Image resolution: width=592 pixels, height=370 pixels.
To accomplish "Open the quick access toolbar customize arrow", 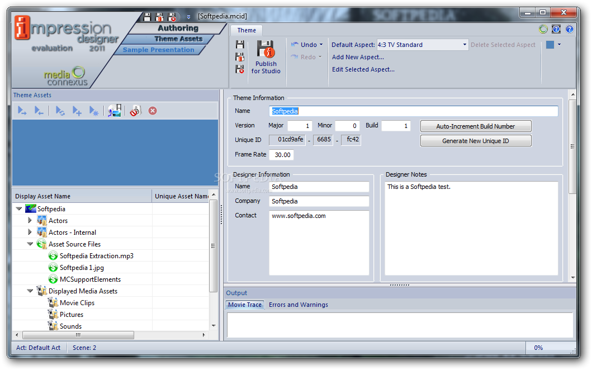I will click(x=188, y=17).
